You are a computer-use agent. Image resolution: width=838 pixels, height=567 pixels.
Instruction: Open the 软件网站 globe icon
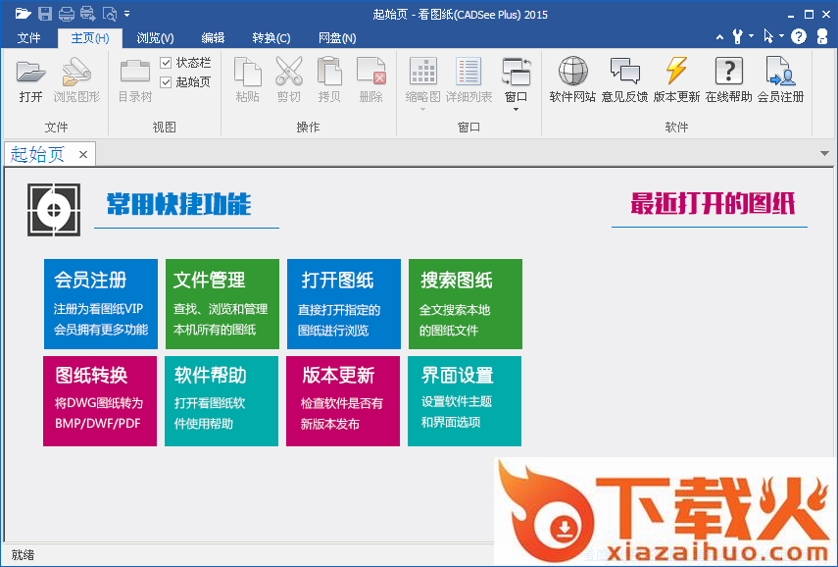(572, 73)
